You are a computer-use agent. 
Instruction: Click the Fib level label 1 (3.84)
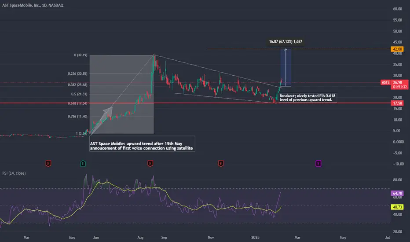[x=81, y=133]
